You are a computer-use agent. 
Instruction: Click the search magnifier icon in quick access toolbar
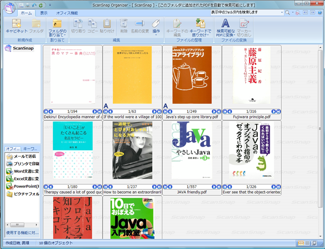coord(21,5)
